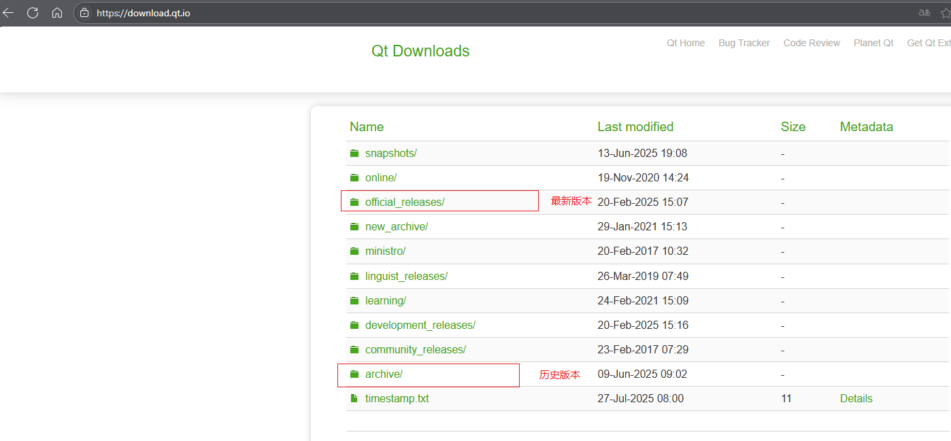Click the date 20-Feb-2017 10:32
Viewport: 951px width, 441px height.
[x=643, y=251]
